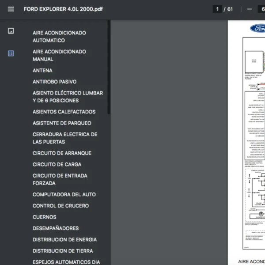This screenshot has width=265, height=265.
Task: Navigate to ASISTENTE DE PARQUEO
Action: click(62, 123)
